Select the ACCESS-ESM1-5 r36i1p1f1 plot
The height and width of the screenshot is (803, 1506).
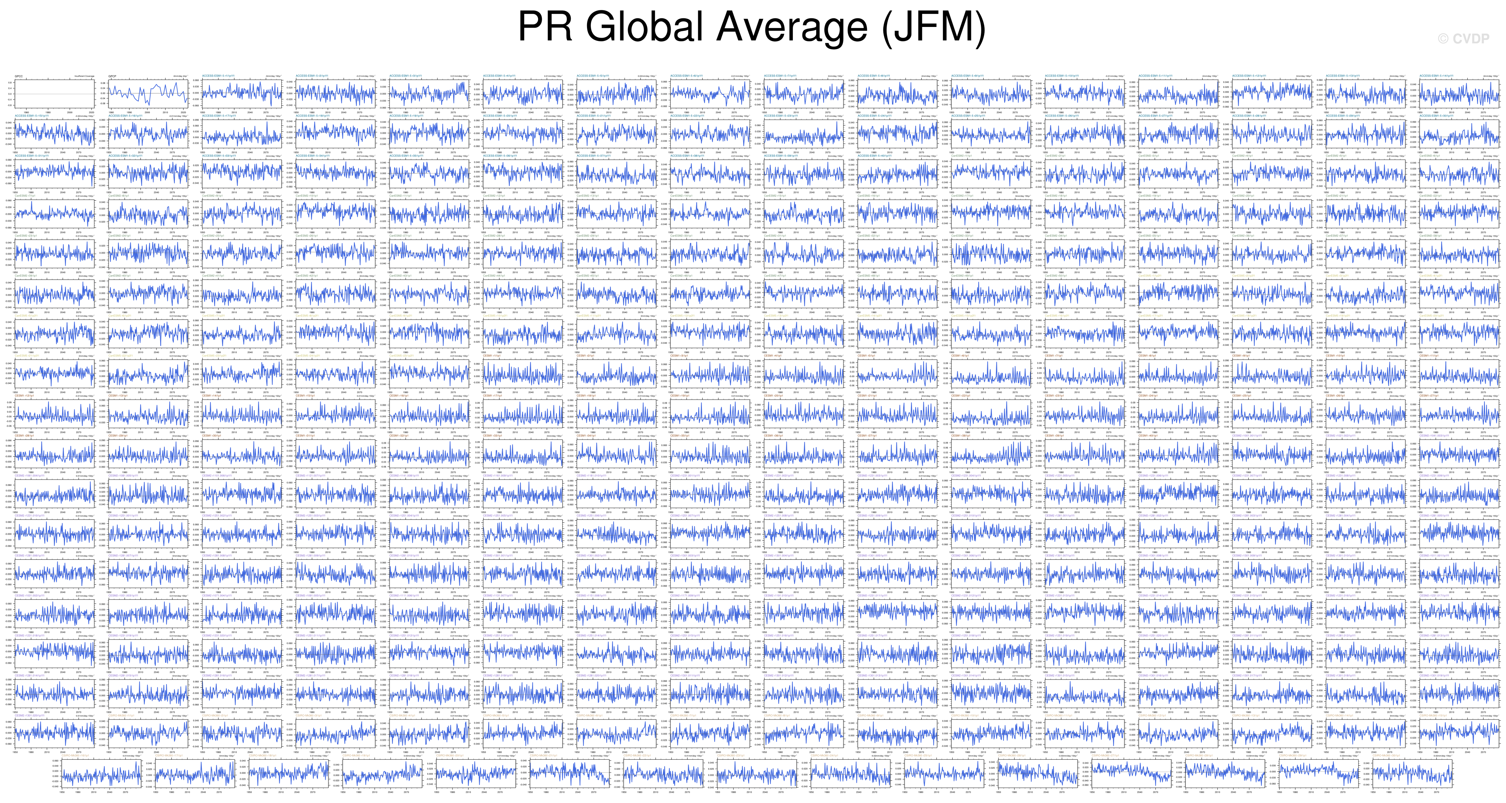523,174
